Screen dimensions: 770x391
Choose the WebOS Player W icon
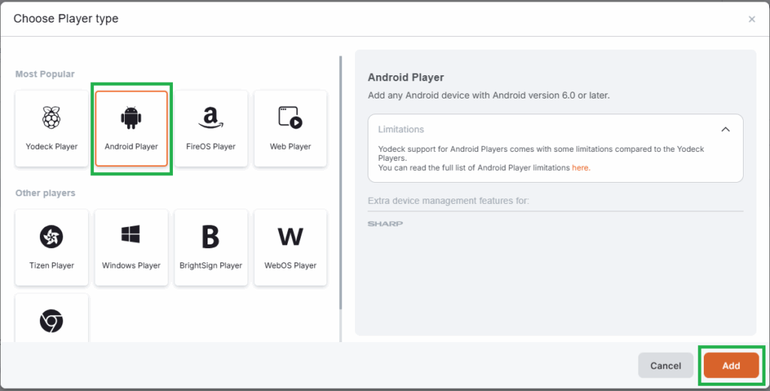[x=290, y=237]
